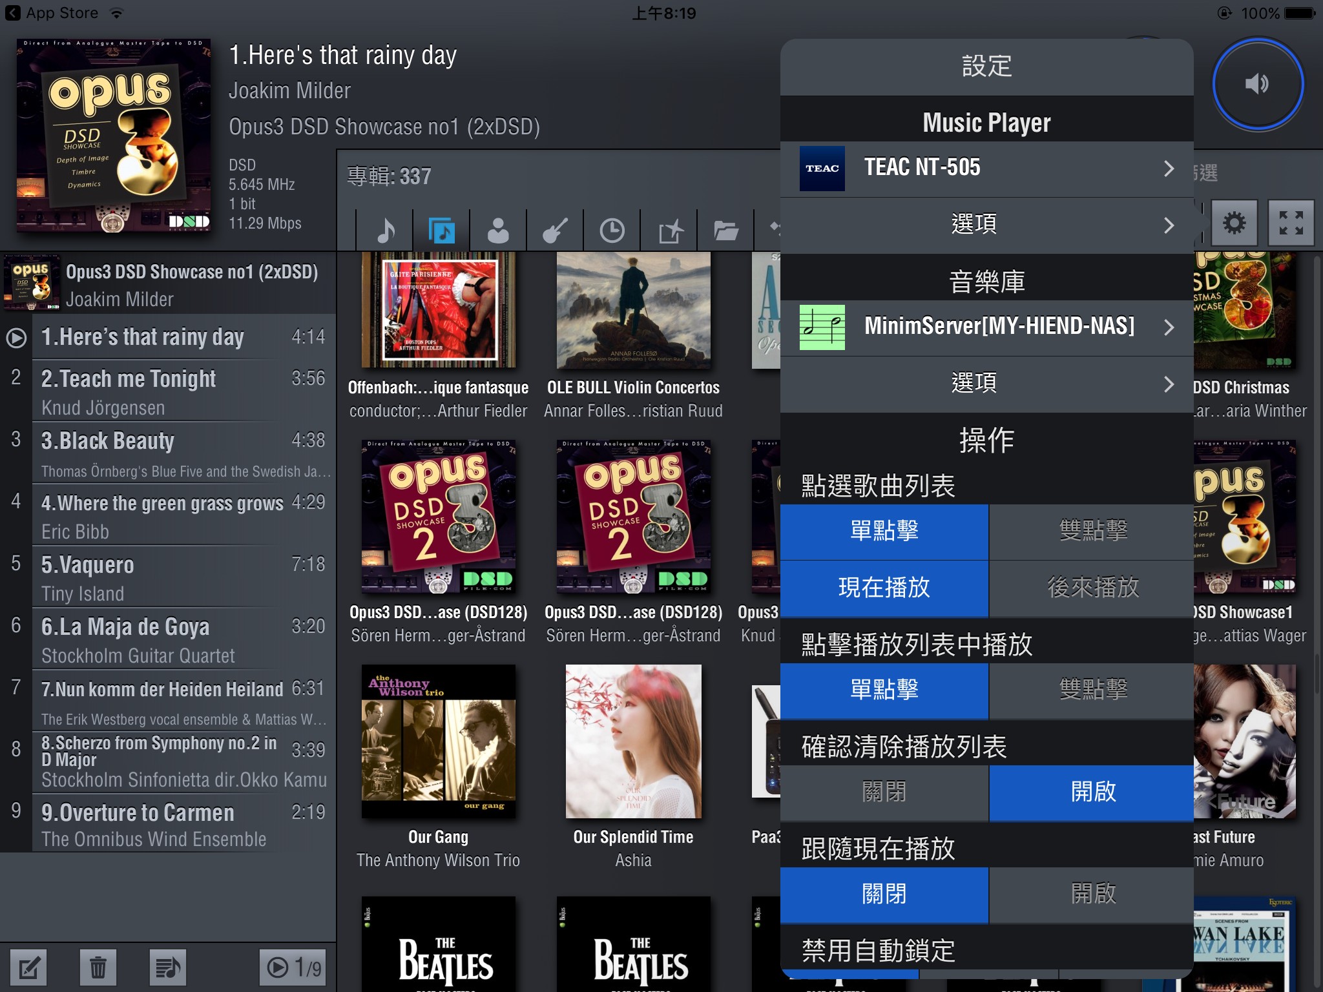Viewport: 1323px width, 992px height.
Task: Switch to the artists tab with the person icon
Action: point(498,231)
